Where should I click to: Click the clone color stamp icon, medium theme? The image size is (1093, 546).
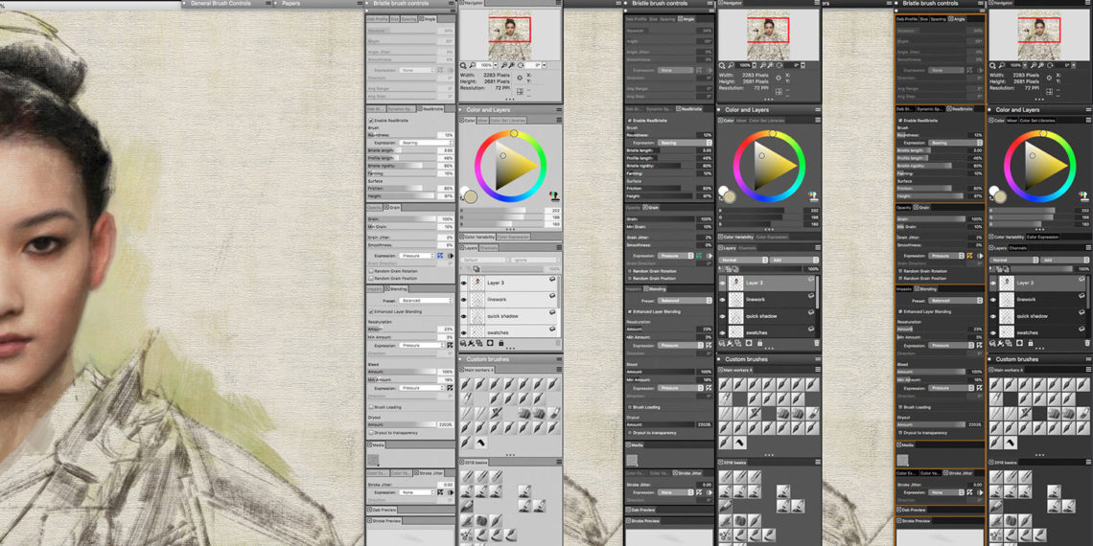click(x=812, y=195)
